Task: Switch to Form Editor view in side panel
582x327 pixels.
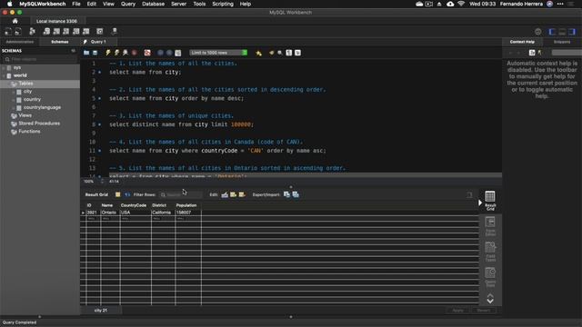Action: pyautogui.click(x=490, y=226)
